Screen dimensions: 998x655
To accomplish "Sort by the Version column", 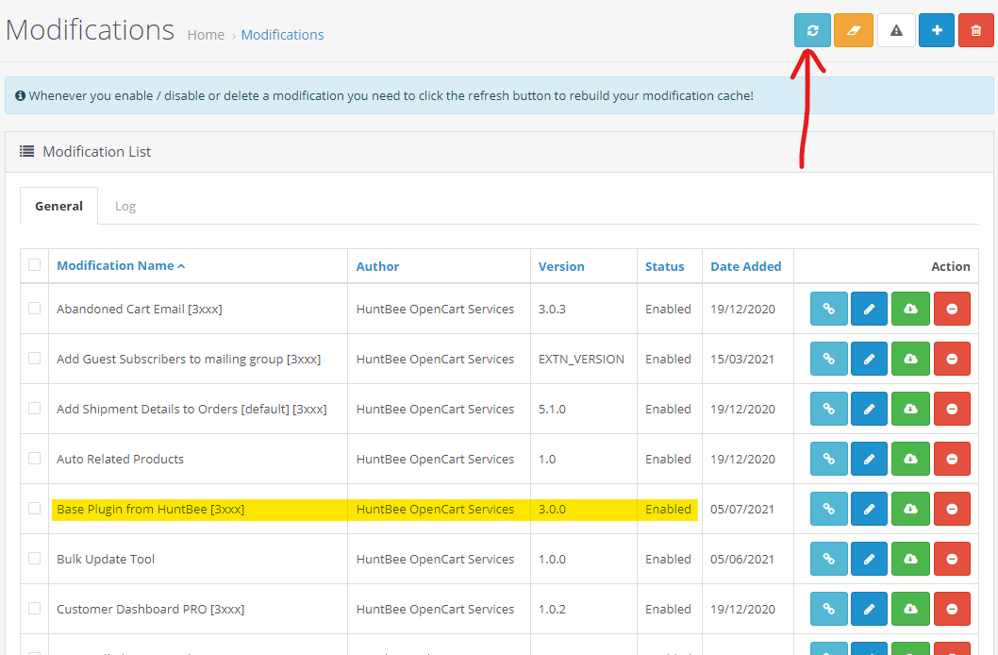I will (560, 266).
